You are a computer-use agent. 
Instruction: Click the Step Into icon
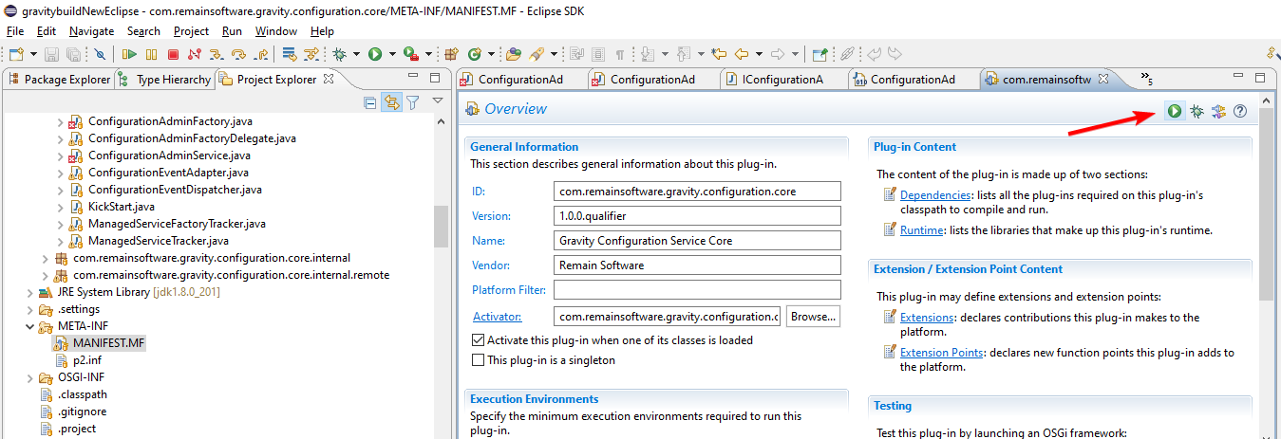click(x=217, y=54)
